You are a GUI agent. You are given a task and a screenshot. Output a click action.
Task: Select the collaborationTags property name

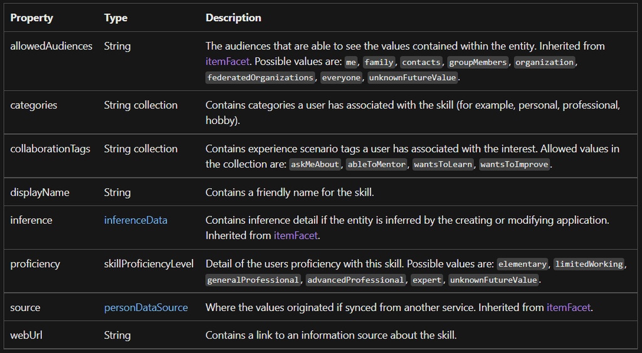(50, 149)
